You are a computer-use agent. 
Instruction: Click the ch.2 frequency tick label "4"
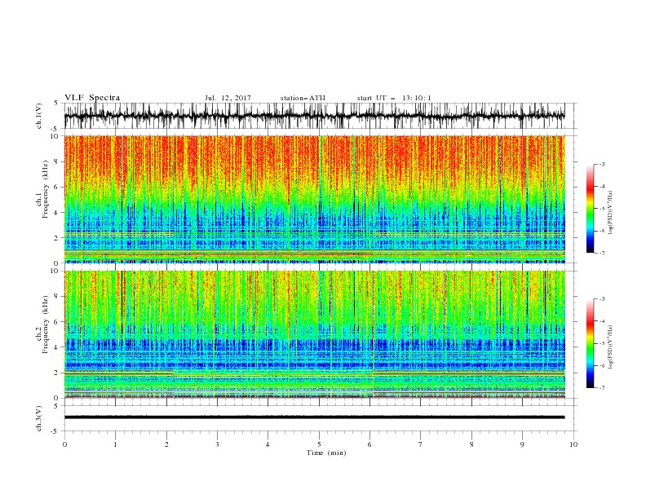coord(56,347)
